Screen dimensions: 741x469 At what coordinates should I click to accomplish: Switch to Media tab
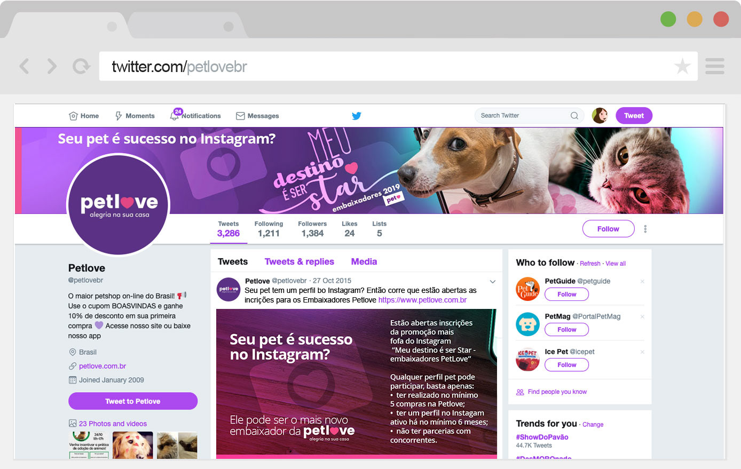(364, 261)
